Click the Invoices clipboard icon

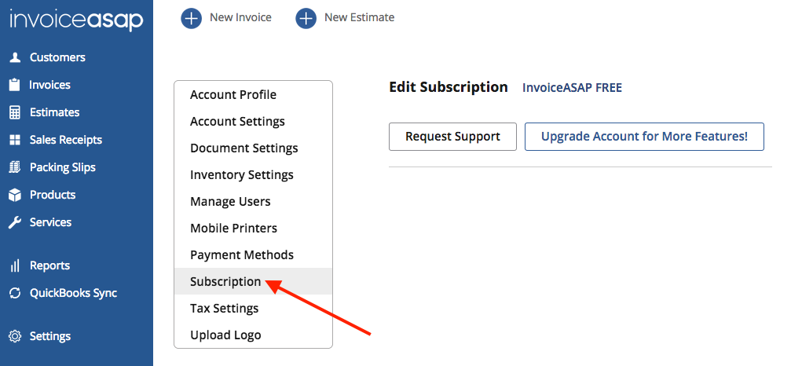pyautogui.click(x=14, y=85)
